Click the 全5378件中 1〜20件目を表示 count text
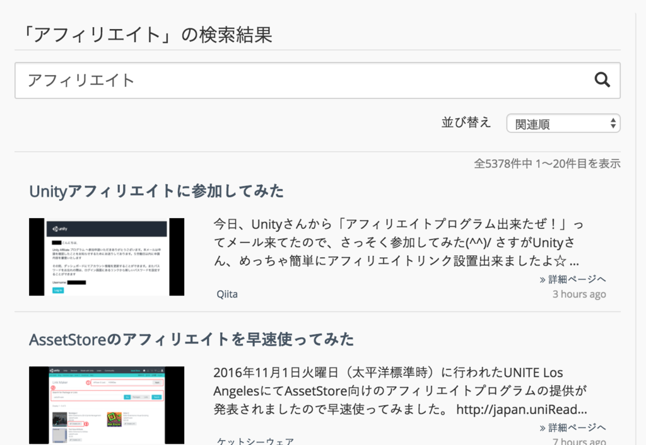This screenshot has width=646, height=445. [x=547, y=164]
